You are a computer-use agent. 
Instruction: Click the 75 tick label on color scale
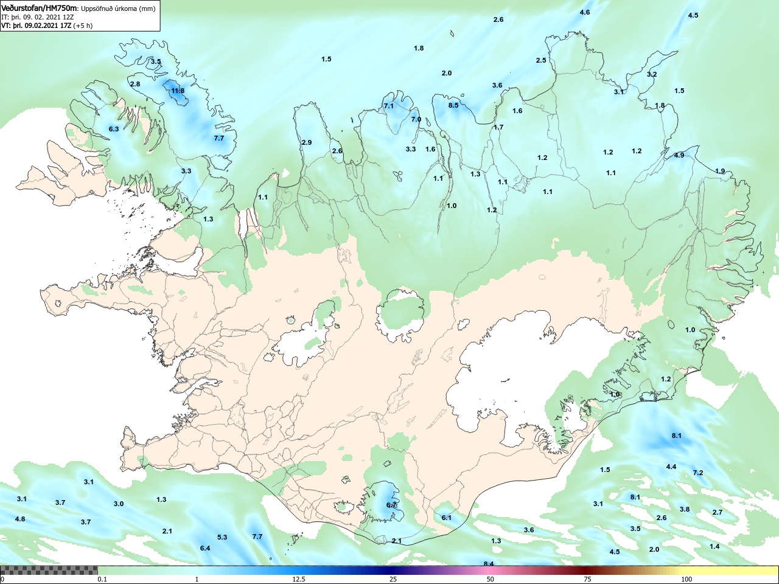tap(587, 579)
